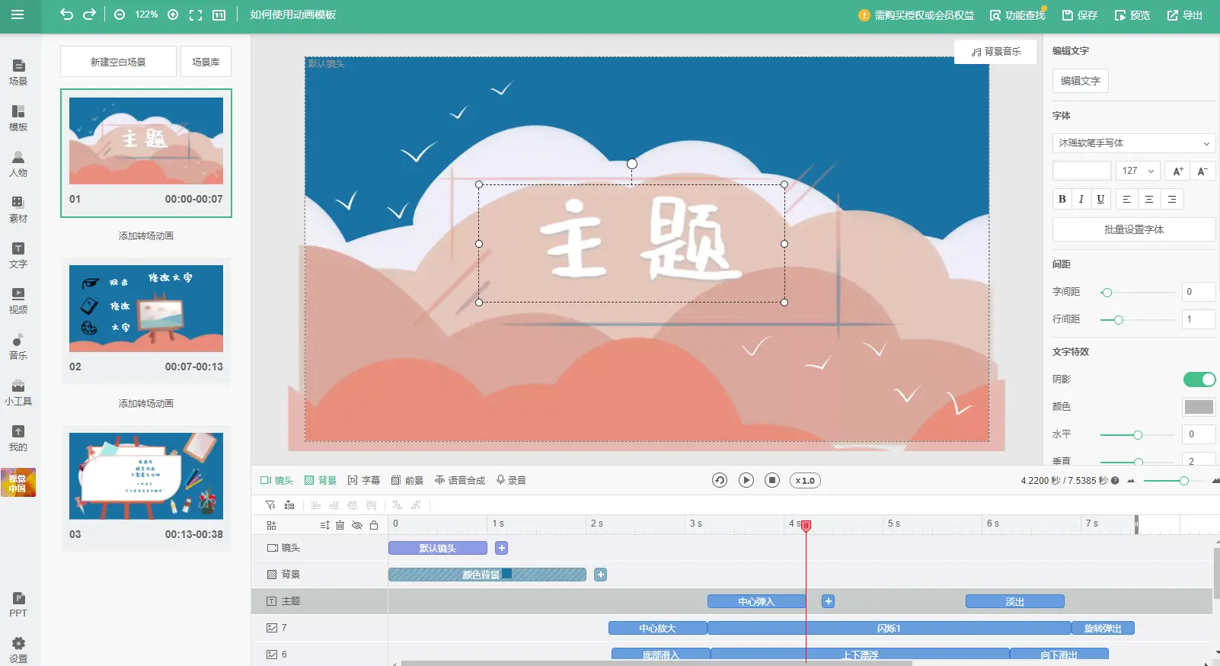Open the 人物 characters sidebar panel
This screenshot has height=666, width=1220.
[18, 163]
